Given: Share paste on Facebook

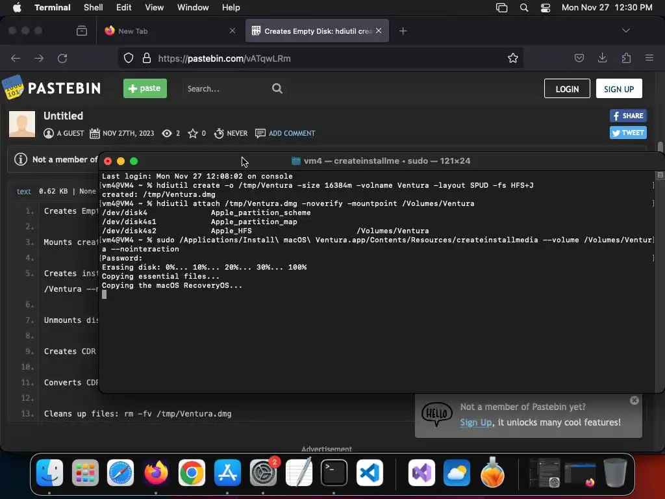Looking at the screenshot, I should (x=628, y=116).
